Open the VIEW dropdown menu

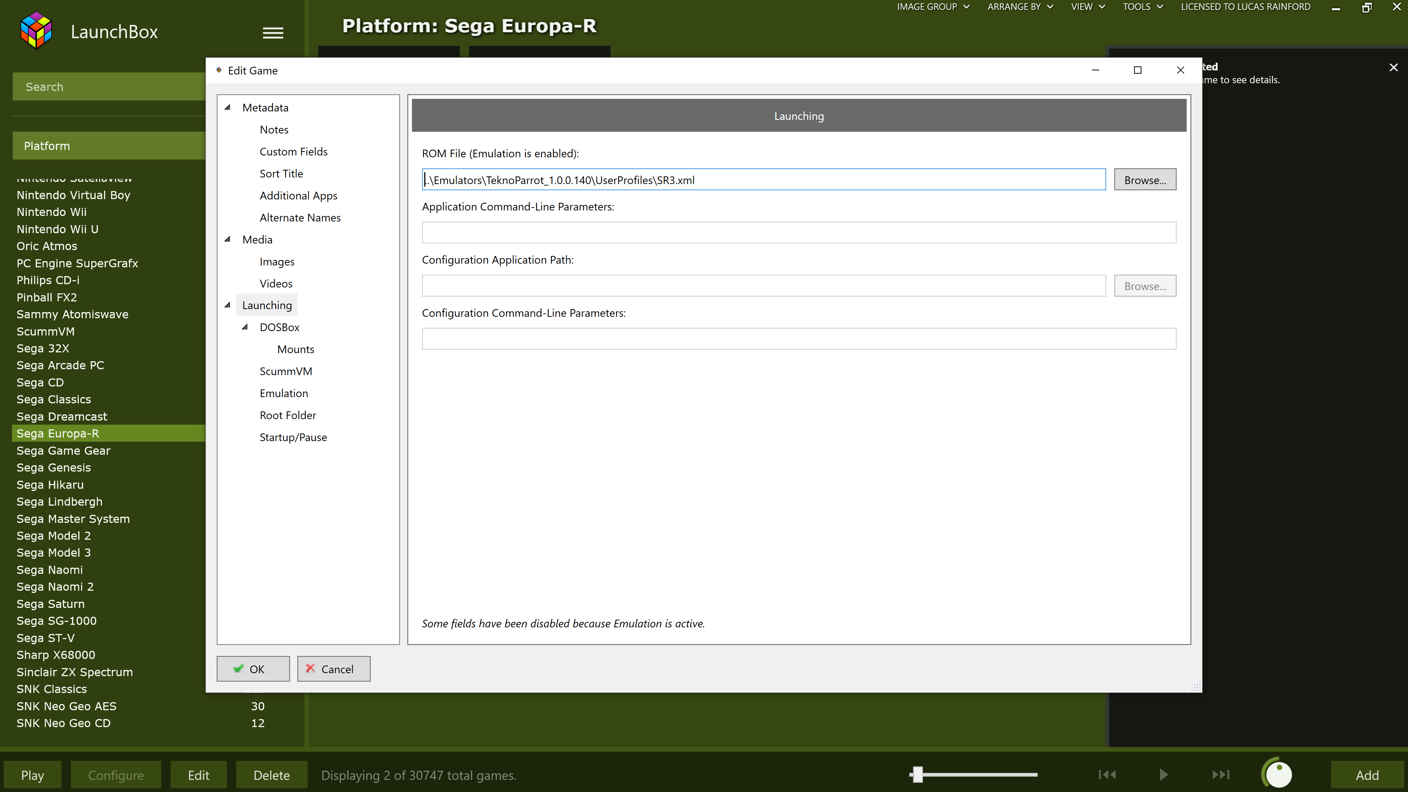(x=1088, y=7)
